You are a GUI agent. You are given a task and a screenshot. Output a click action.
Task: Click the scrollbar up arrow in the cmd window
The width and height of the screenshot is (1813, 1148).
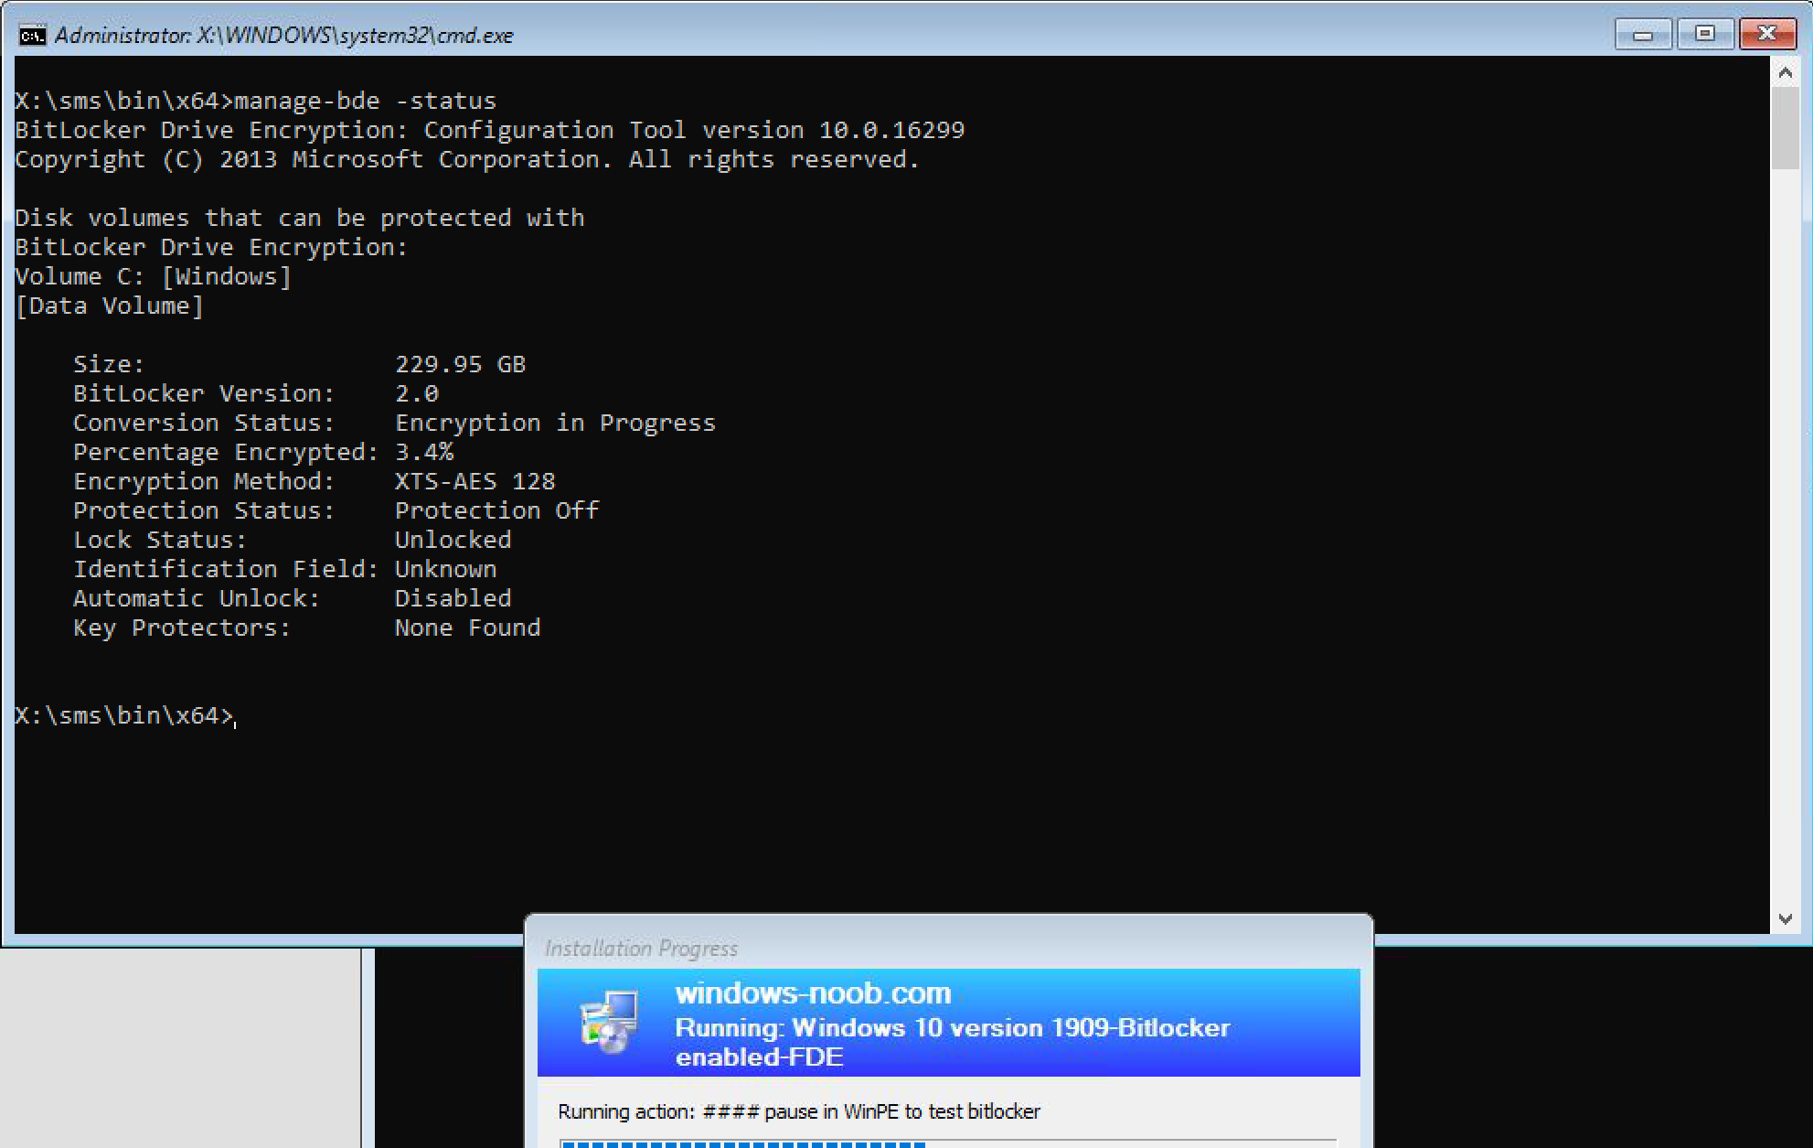pos(1785,71)
